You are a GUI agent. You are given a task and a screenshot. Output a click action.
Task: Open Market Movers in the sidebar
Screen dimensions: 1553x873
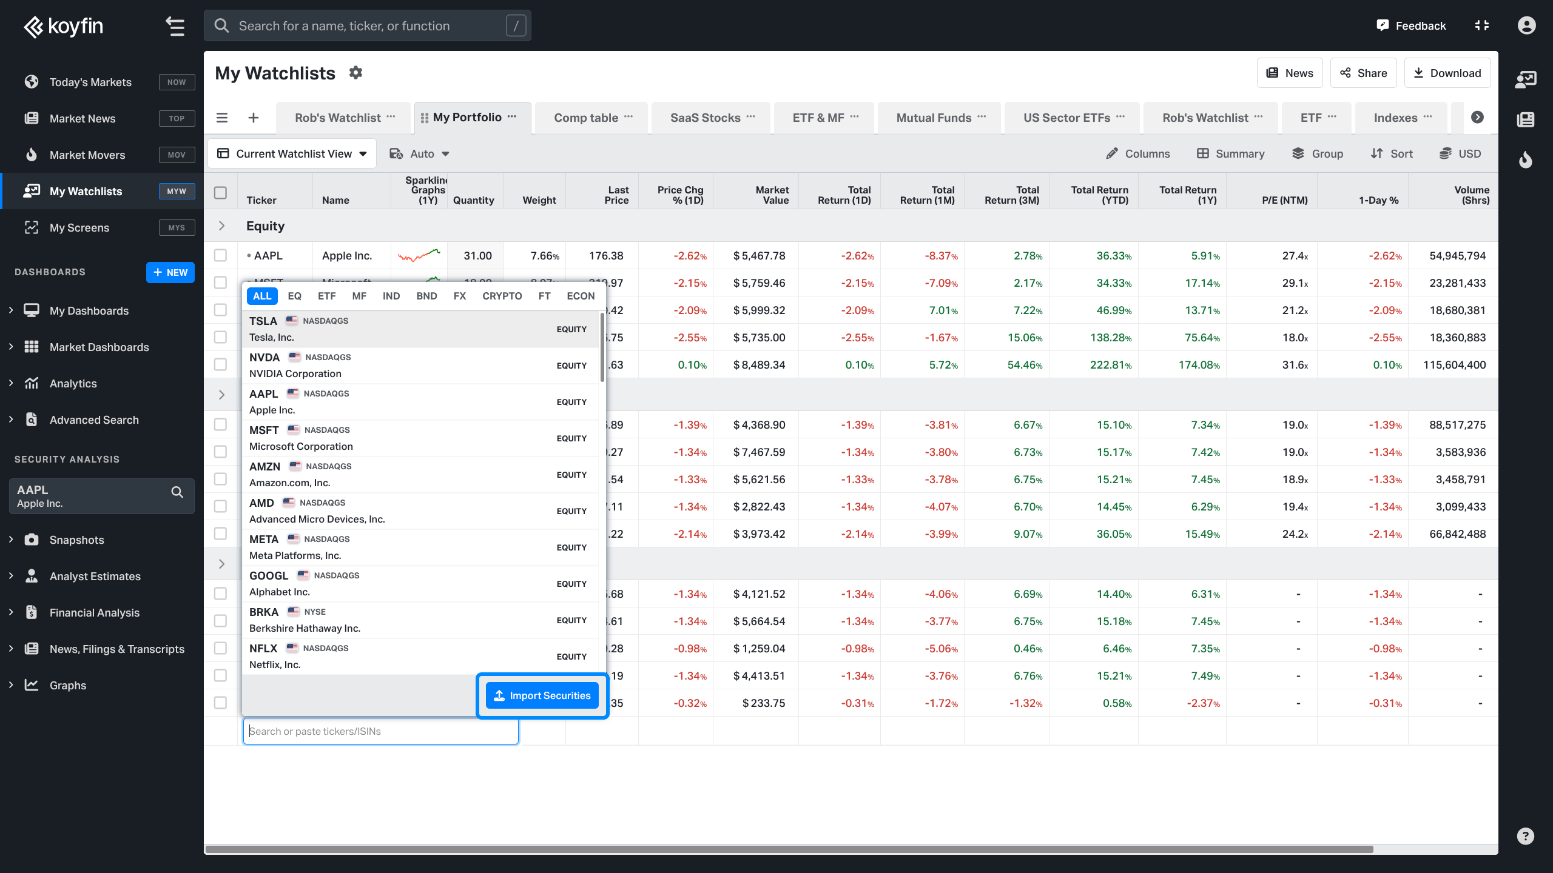[102, 155]
